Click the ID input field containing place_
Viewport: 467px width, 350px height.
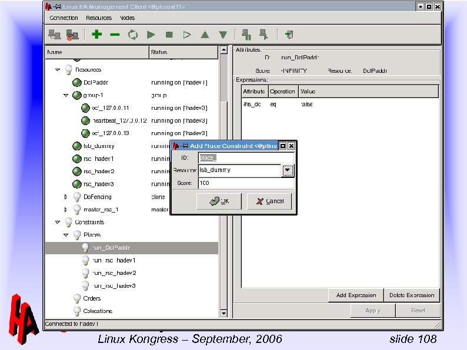point(246,157)
